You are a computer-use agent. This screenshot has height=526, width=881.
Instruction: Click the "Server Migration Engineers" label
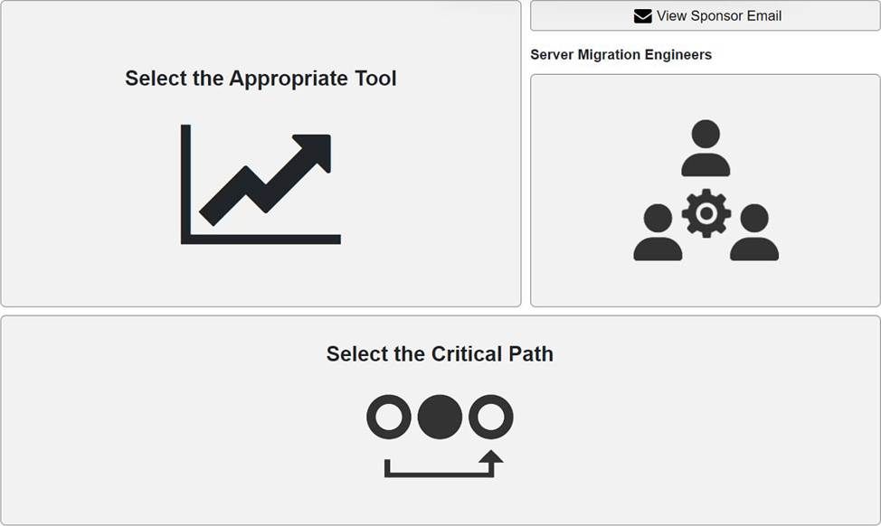[620, 55]
